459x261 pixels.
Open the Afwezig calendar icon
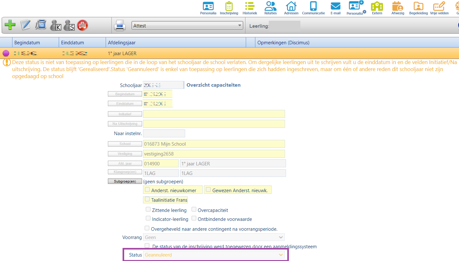tap(397, 8)
